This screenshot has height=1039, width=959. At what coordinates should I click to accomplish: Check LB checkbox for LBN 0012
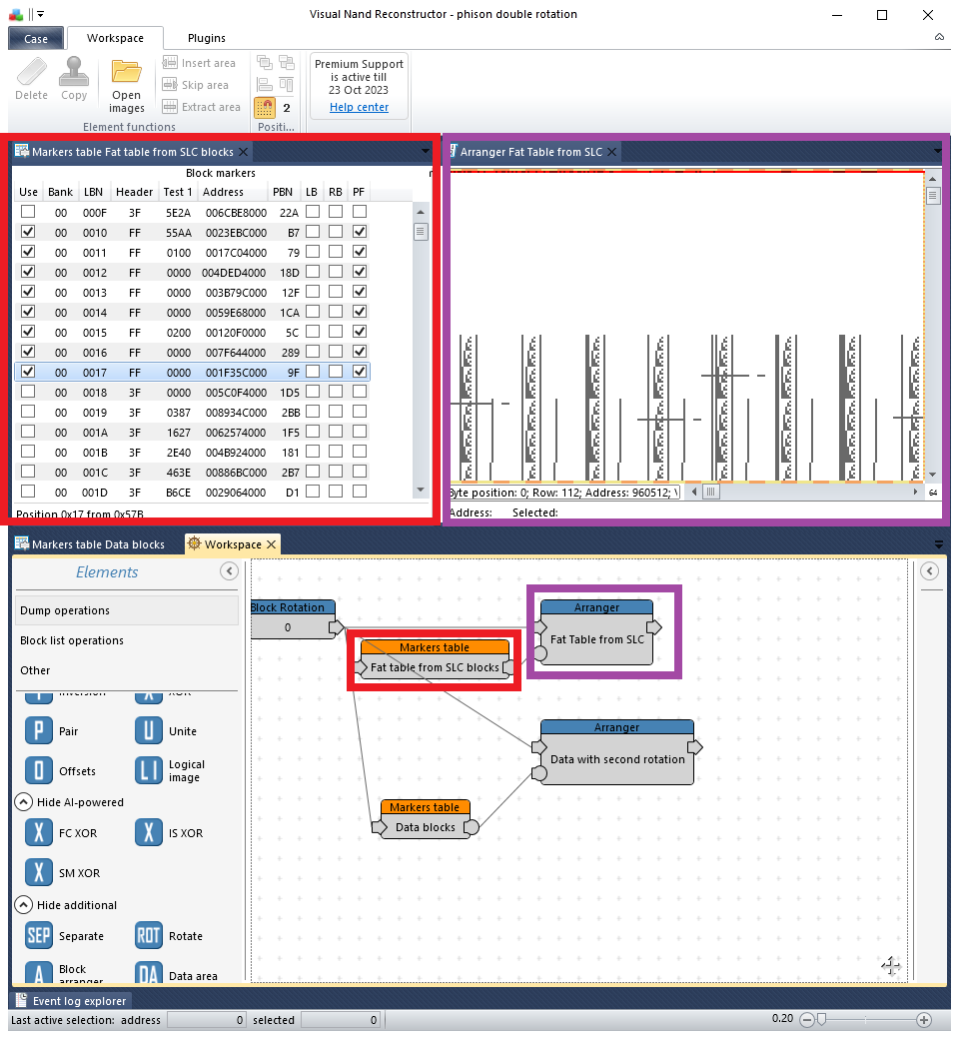(x=313, y=271)
